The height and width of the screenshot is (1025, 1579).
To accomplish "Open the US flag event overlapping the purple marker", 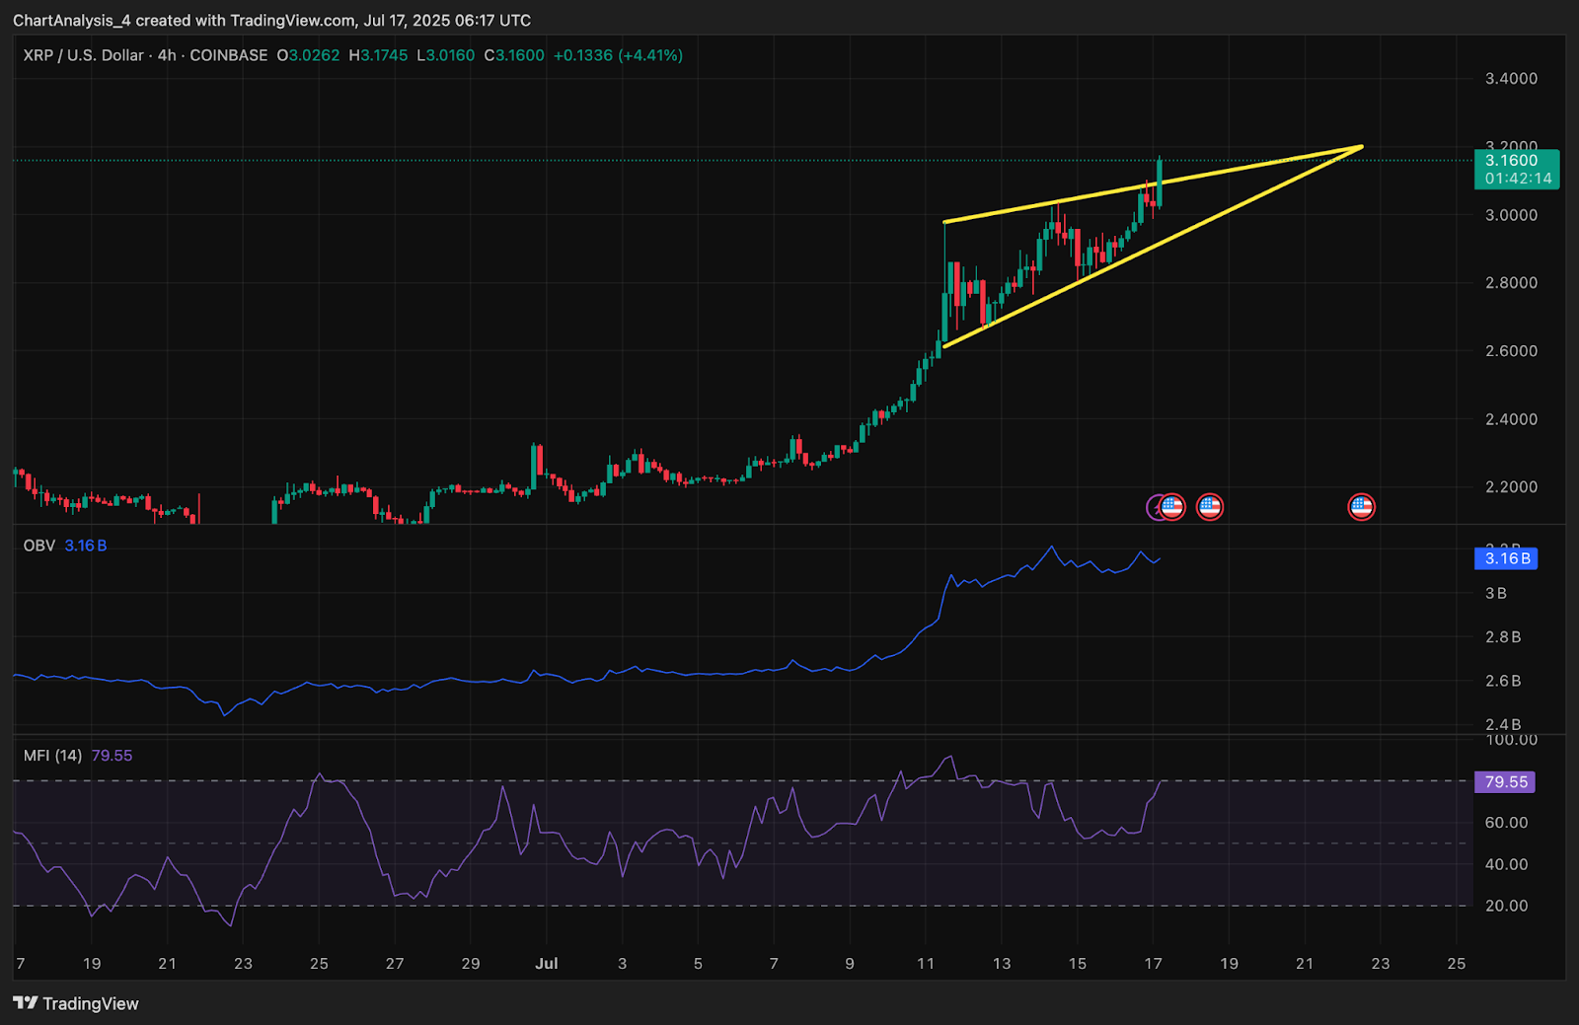I will point(1171,507).
